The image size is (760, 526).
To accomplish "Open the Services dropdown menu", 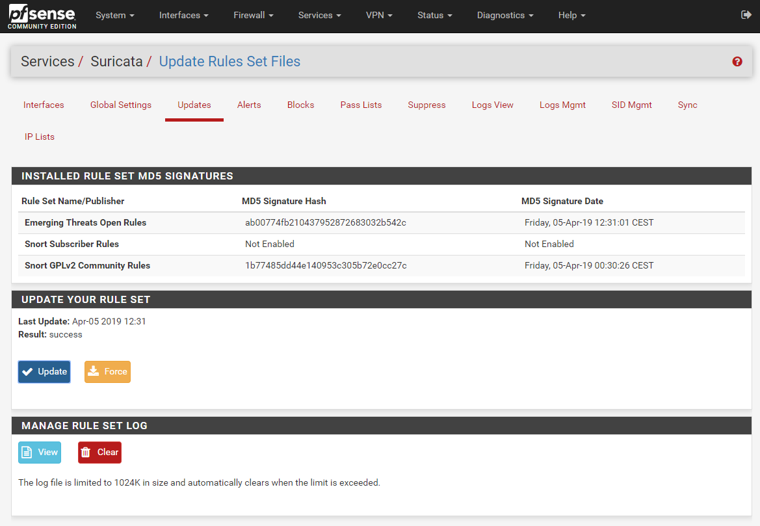I will (x=319, y=16).
